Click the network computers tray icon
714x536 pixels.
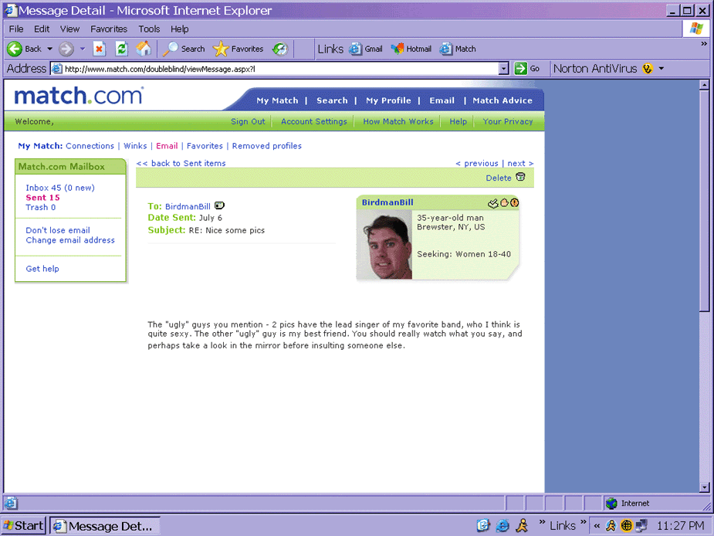point(641,526)
